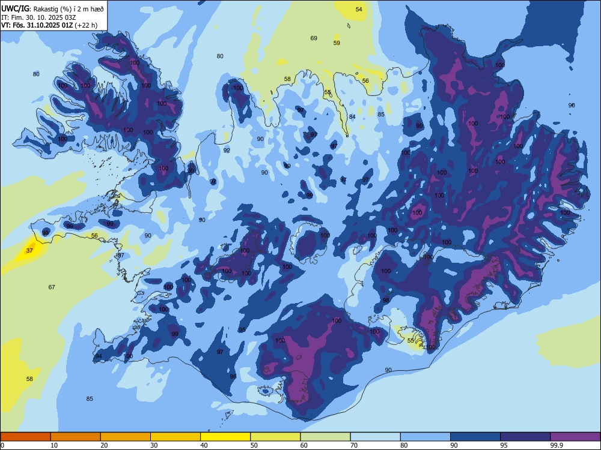Screen dimensions: 601x450
Task: Click the humidity value 69 on the map
Action: coord(314,38)
